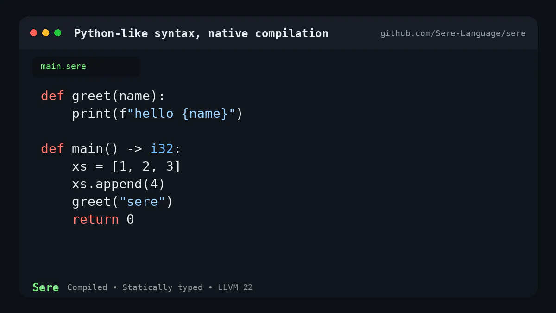Screen dimensions: 556x313
Task: Click the return keyword
Action: tap(95, 219)
